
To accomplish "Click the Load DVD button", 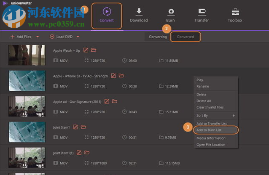I will (x=61, y=37).
